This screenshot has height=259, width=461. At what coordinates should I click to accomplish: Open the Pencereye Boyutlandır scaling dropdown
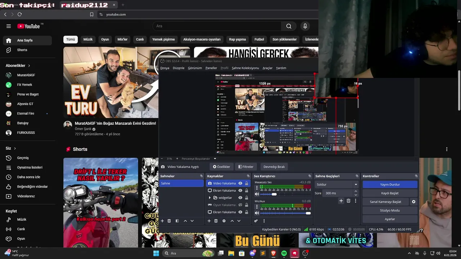coord(215,159)
